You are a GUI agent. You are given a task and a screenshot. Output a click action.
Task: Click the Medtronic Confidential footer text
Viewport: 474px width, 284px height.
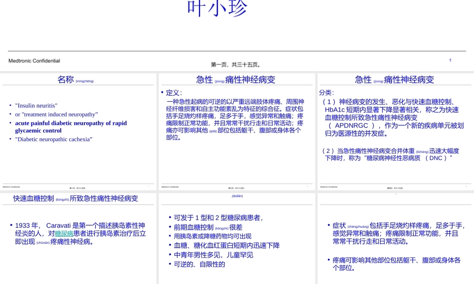click(x=34, y=61)
